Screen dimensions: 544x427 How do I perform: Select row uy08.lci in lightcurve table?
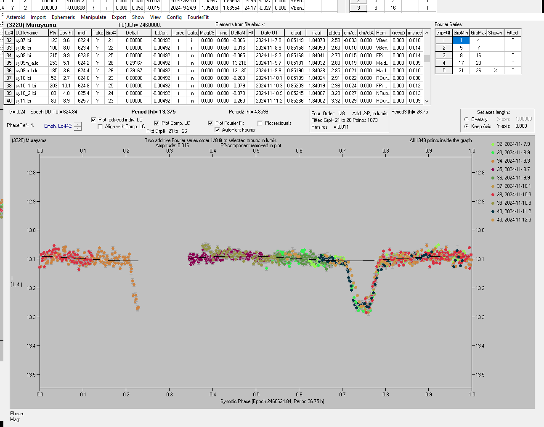pos(214,48)
